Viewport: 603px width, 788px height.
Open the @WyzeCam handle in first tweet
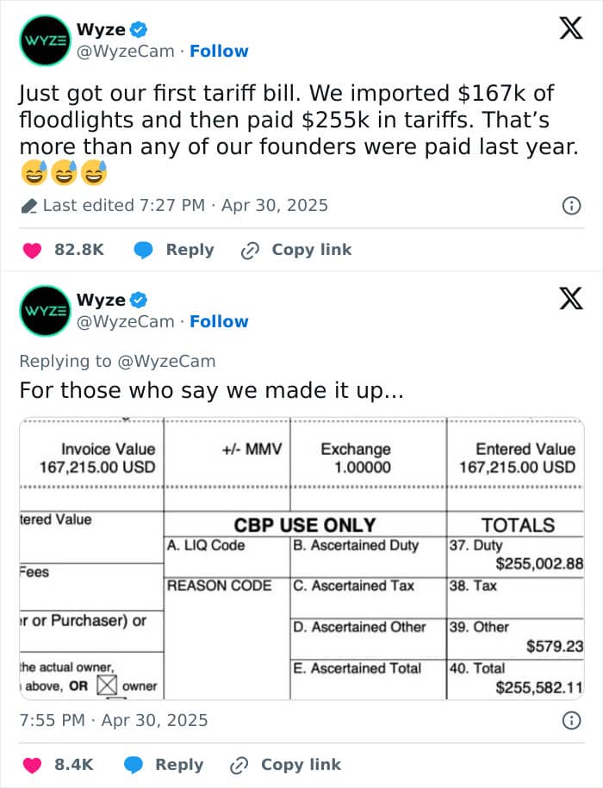(x=126, y=52)
